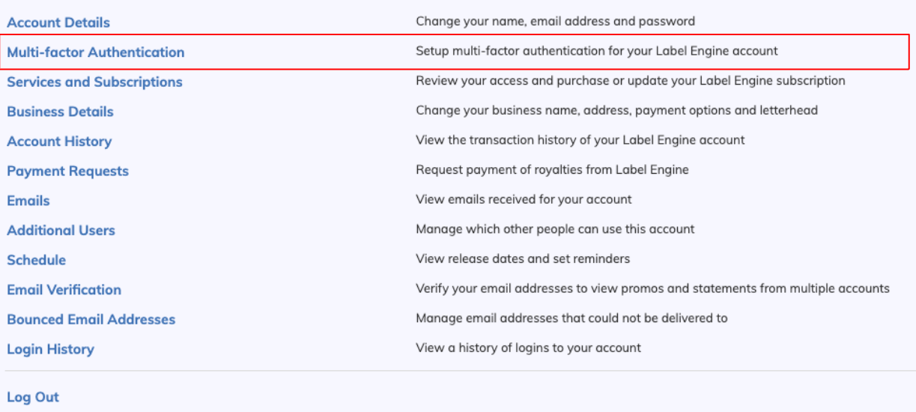View the Account History page

pyautogui.click(x=59, y=142)
